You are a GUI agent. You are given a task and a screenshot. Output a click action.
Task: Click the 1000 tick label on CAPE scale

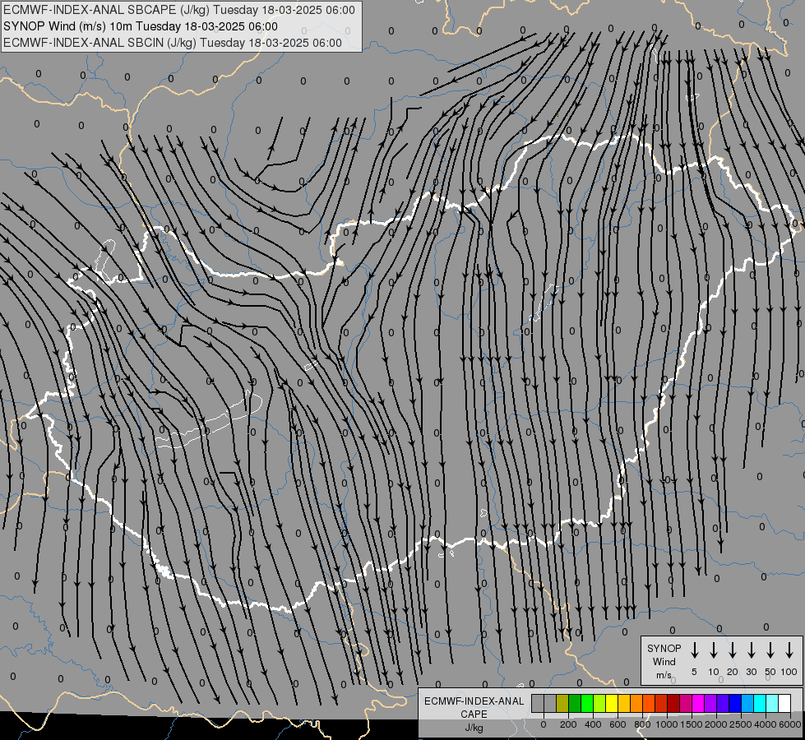coord(667,724)
